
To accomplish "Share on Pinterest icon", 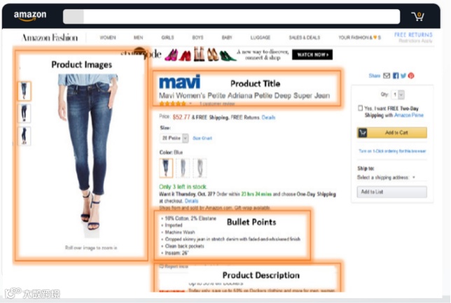I will (x=411, y=76).
